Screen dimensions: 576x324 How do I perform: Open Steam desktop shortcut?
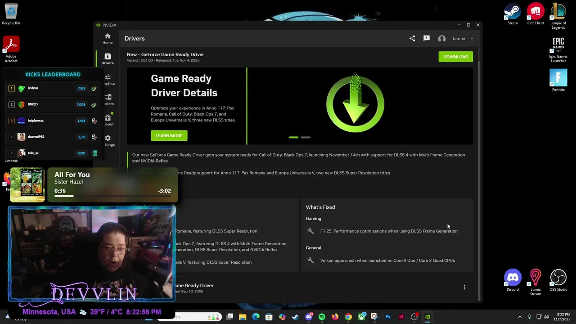point(513,14)
